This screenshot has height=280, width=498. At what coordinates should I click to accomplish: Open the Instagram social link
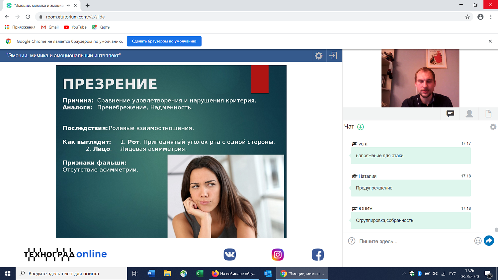[278, 254]
